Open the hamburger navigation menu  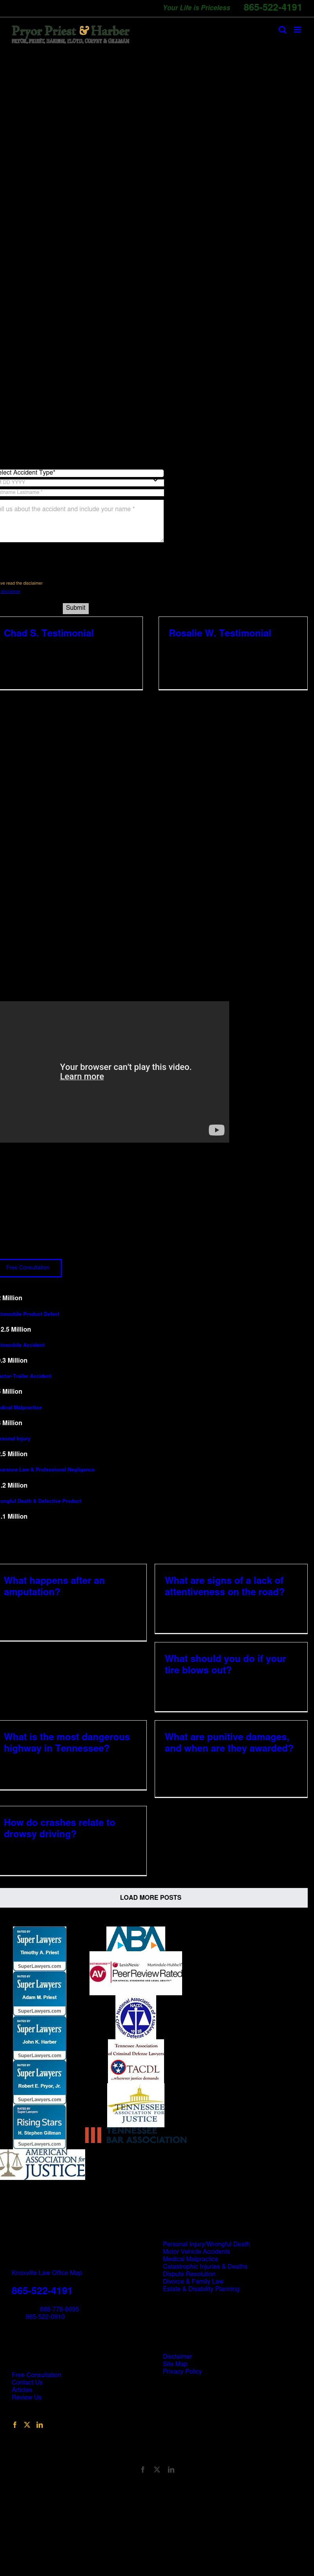pos(297,30)
